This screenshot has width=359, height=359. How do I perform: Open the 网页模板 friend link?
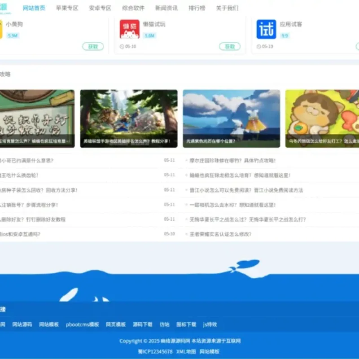pyautogui.click(x=116, y=324)
